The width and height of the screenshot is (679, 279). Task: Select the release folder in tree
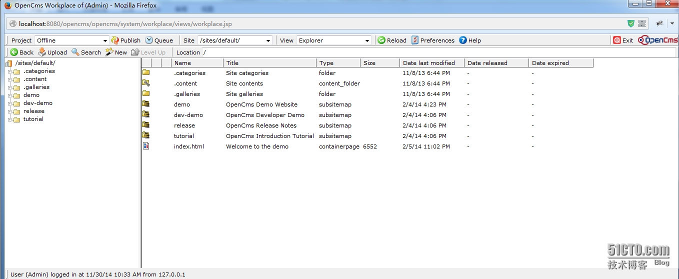tap(34, 111)
